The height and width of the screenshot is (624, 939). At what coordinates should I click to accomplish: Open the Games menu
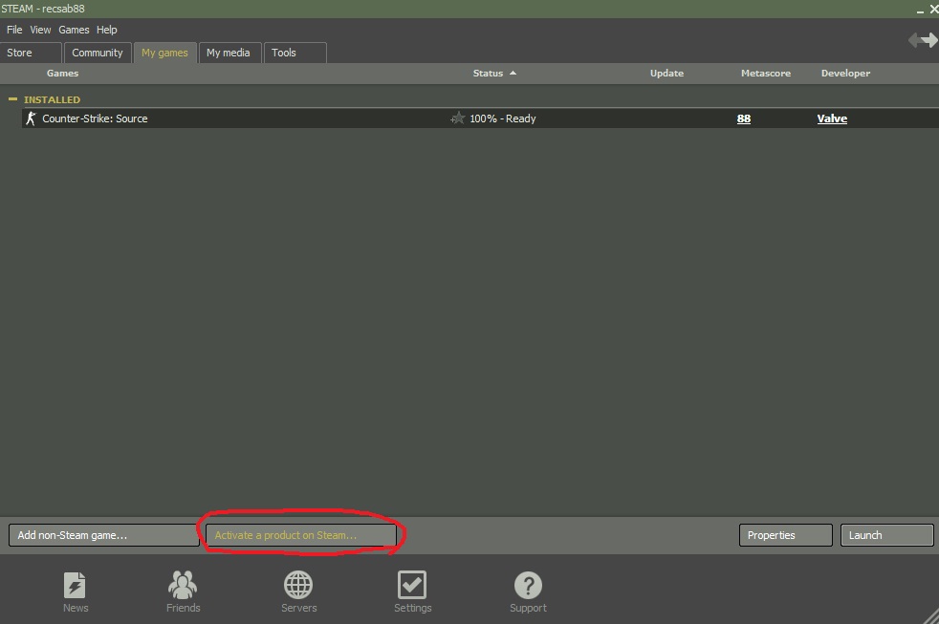point(74,30)
